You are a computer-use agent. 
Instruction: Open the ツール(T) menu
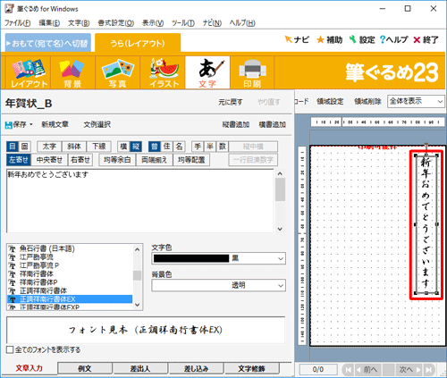[x=183, y=23]
